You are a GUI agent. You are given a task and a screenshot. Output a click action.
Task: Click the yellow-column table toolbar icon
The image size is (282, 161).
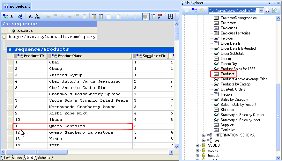(x=94, y=17)
